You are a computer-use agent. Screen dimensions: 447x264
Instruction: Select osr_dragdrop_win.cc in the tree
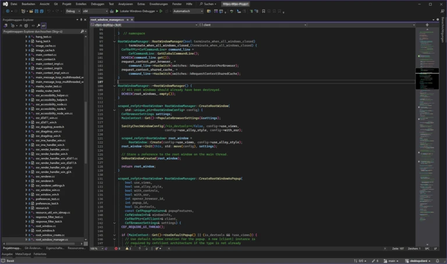coord(48,131)
